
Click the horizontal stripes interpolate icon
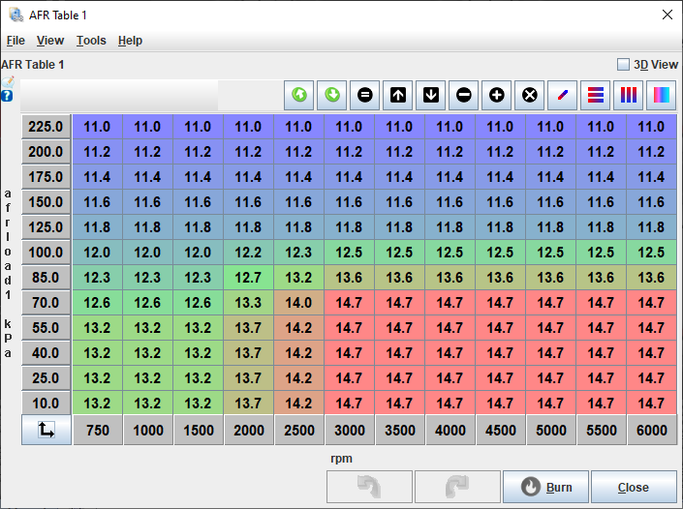pyautogui.click(x=596, y=95)
